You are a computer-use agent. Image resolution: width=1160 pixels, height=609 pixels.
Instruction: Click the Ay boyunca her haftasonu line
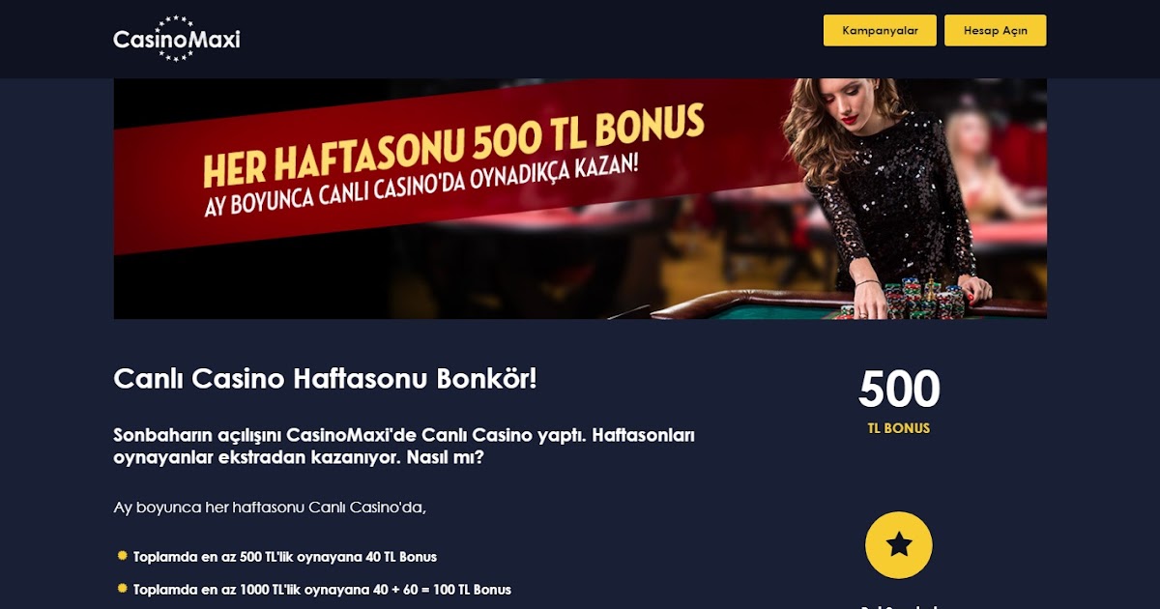[270, 507]
